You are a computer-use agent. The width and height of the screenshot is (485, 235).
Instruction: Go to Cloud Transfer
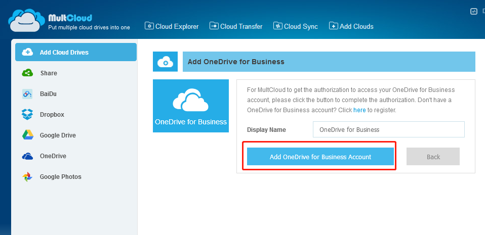(x=236, y=26)
